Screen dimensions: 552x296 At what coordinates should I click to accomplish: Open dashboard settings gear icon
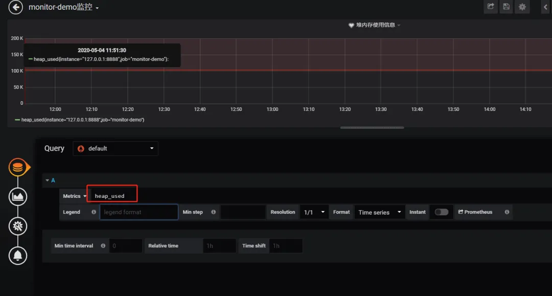point(522,7)
